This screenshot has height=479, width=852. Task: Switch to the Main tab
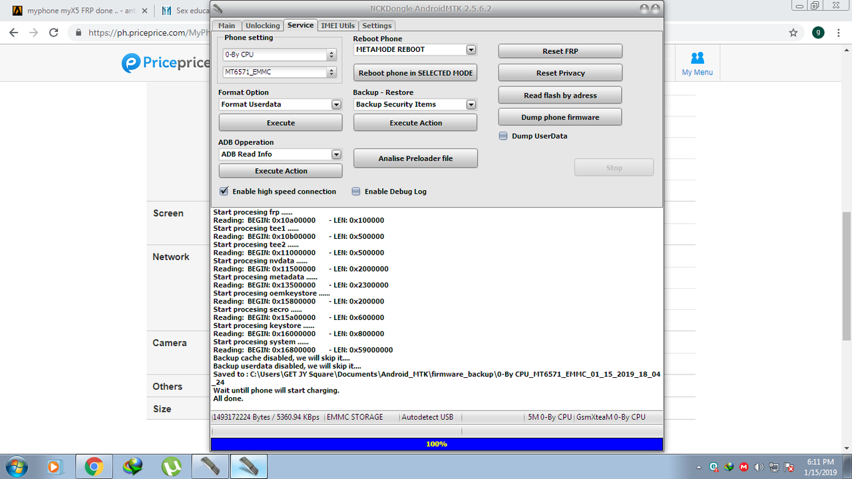[x=226, y=25]
